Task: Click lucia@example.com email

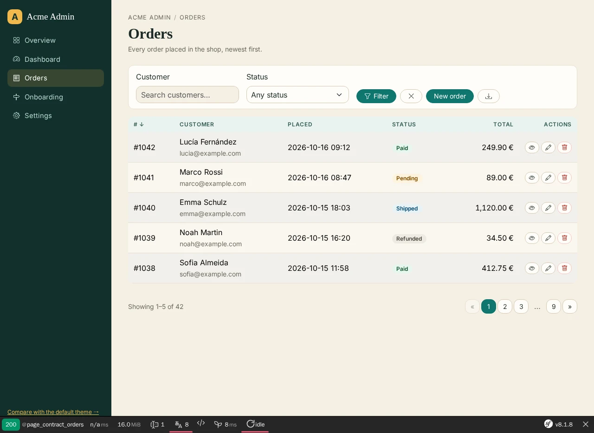Action: click(x=210, y=153)
